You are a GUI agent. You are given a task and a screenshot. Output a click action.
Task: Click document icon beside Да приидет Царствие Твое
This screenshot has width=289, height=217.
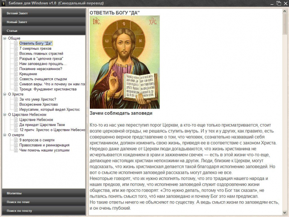pyautogui.click(x=16, y=125)
